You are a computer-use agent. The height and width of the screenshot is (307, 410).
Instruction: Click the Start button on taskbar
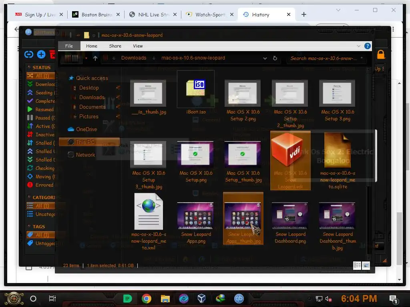click(14, 299)
